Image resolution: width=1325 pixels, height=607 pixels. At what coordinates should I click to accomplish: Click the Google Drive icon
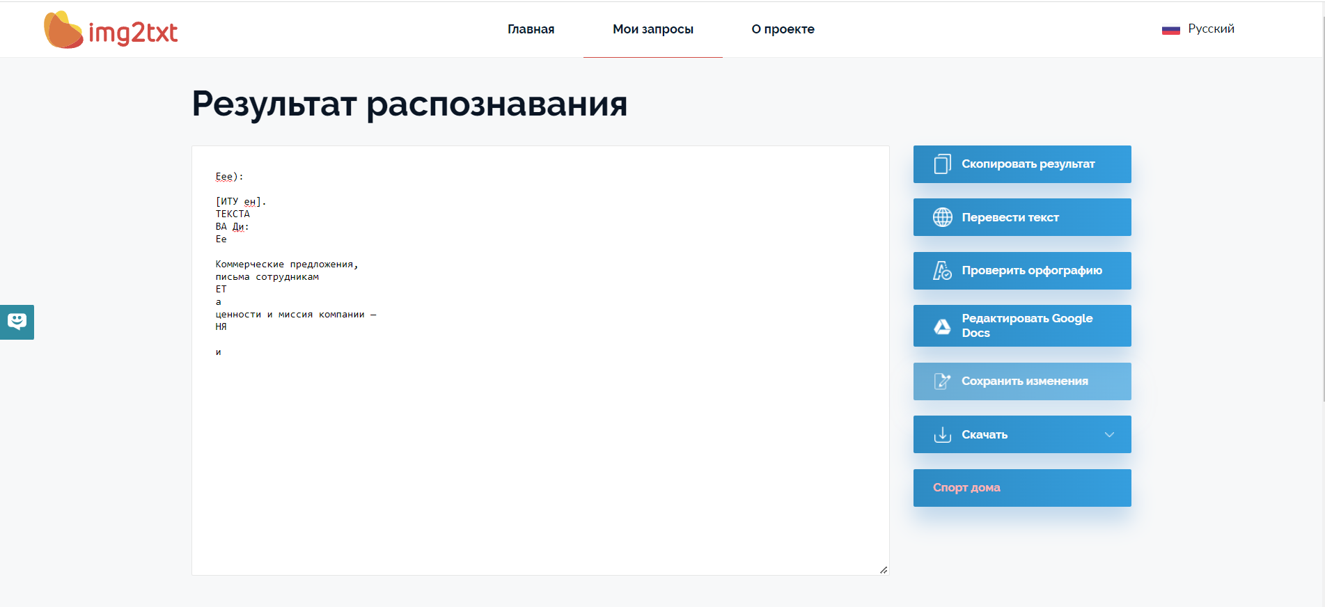(942, 326)
